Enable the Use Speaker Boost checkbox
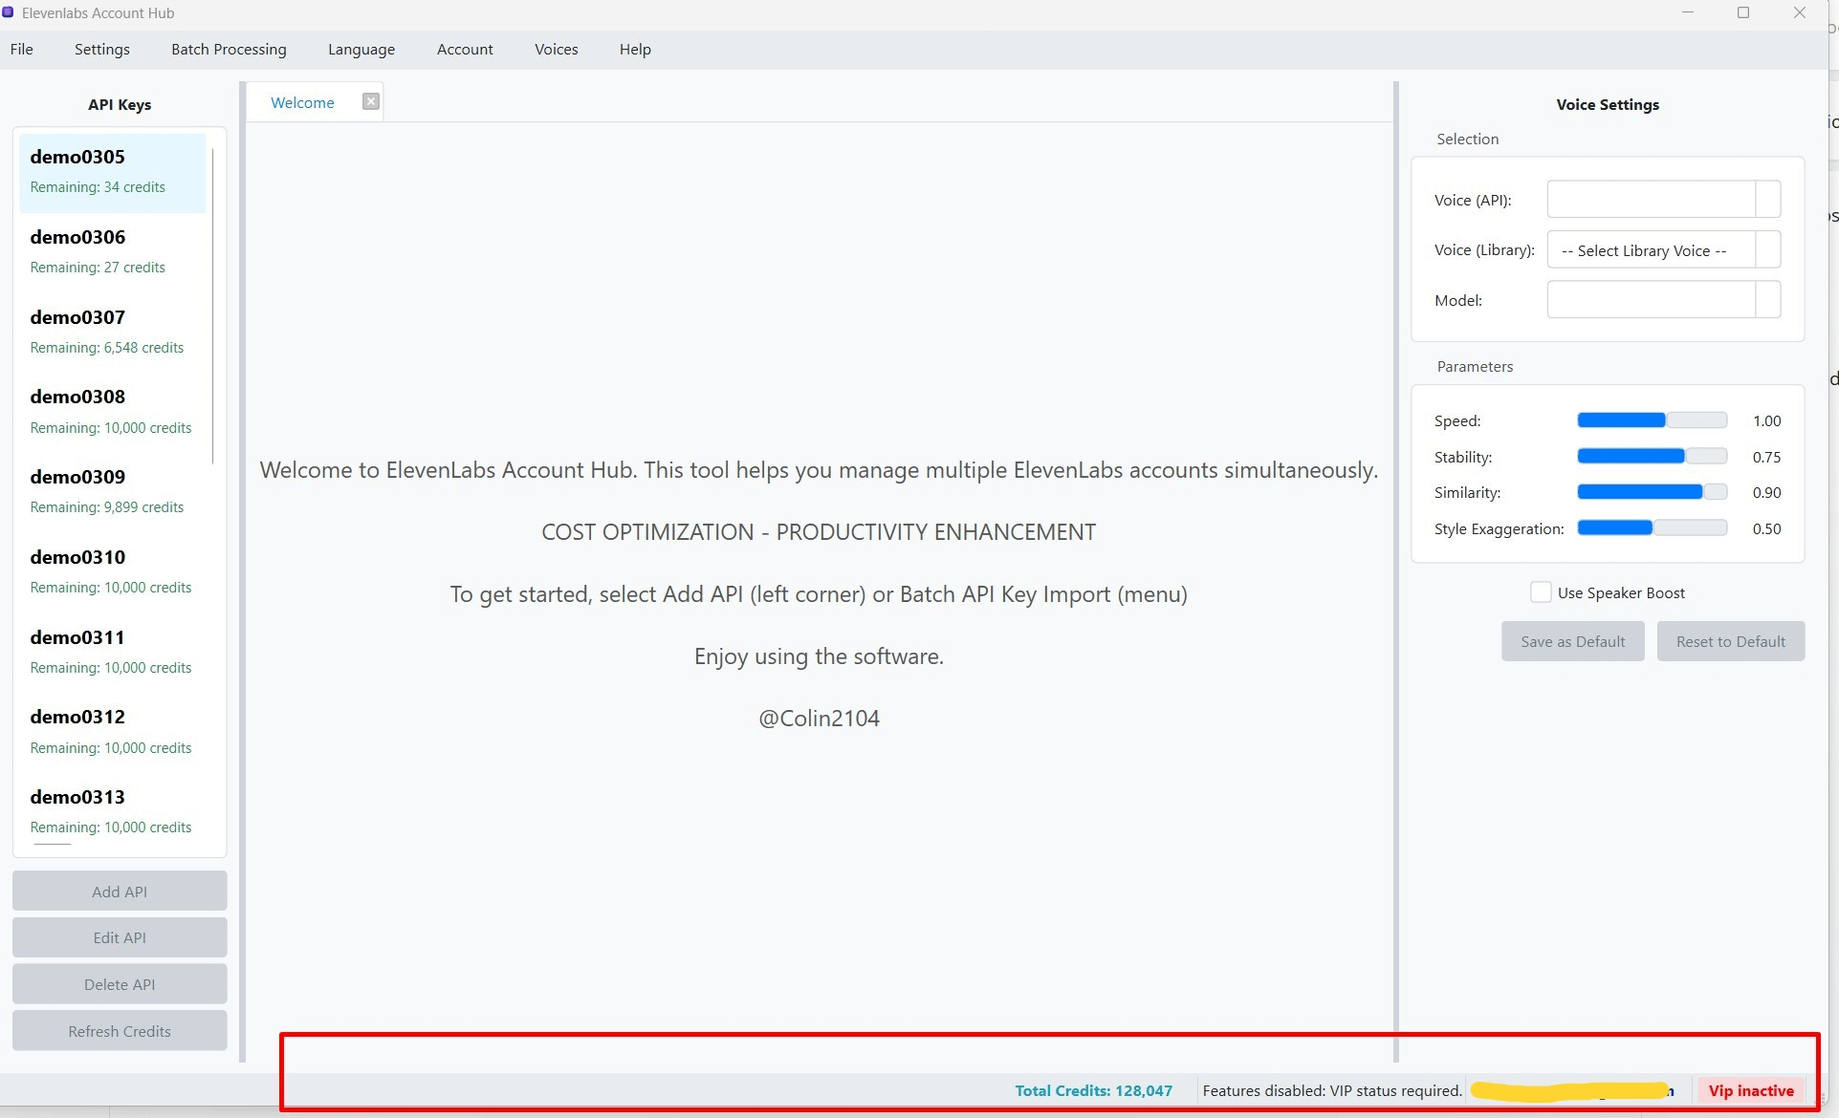This screenshot has width=1839, height=1118. tap(1541, 592)
